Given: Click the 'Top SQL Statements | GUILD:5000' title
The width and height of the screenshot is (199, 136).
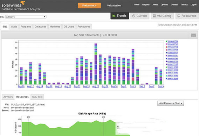Looking at the screenshot, I should point(95,35).
